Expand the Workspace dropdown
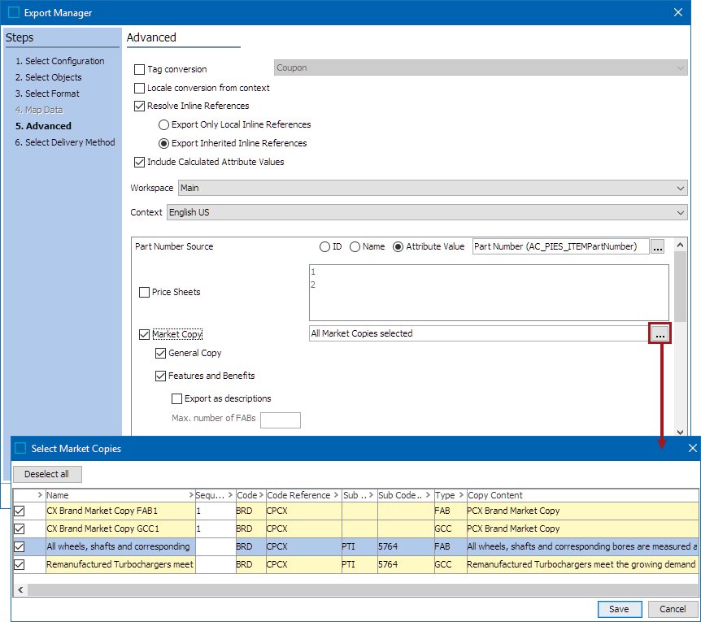This screenshot has height=622, width=701. (681, 188)
